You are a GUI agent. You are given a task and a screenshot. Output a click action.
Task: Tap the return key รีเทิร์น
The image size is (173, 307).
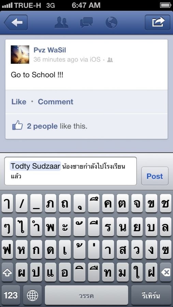click(151, 295)
